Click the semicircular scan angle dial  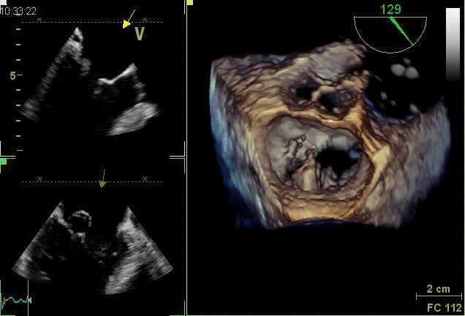(390, 34)
